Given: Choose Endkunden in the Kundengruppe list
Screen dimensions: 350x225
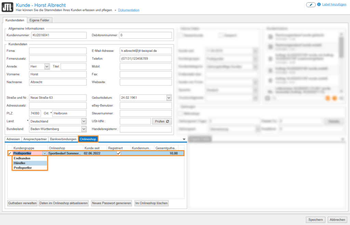Looking at the screenshot, I should pos(22,158).
